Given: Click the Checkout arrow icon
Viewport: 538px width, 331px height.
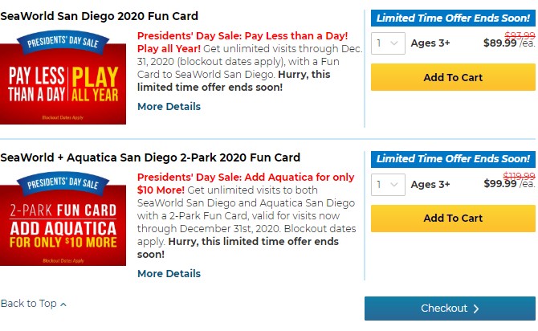Looking at the screenshot, I should [x=476, y=309].
